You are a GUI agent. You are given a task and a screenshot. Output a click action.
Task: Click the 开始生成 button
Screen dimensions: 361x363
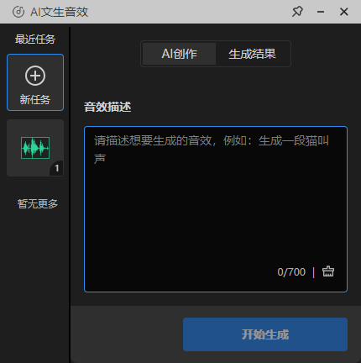(x=265, y=334)
